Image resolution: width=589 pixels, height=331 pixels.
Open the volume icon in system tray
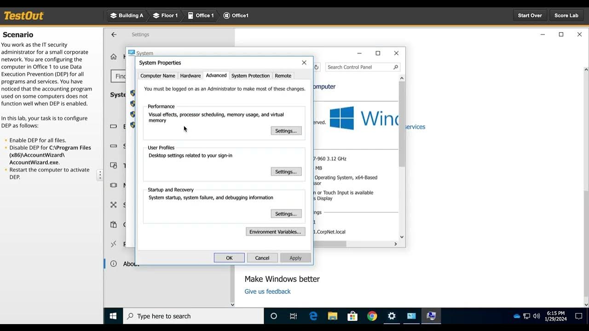[x=537, y=316]
